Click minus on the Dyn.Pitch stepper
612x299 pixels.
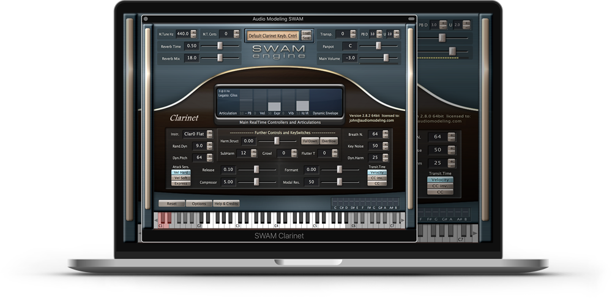click(x=209, y=159)
